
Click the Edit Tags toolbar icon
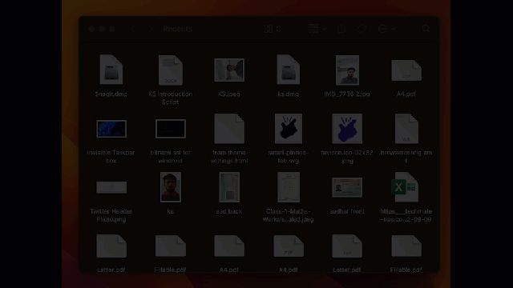(362, 29)
